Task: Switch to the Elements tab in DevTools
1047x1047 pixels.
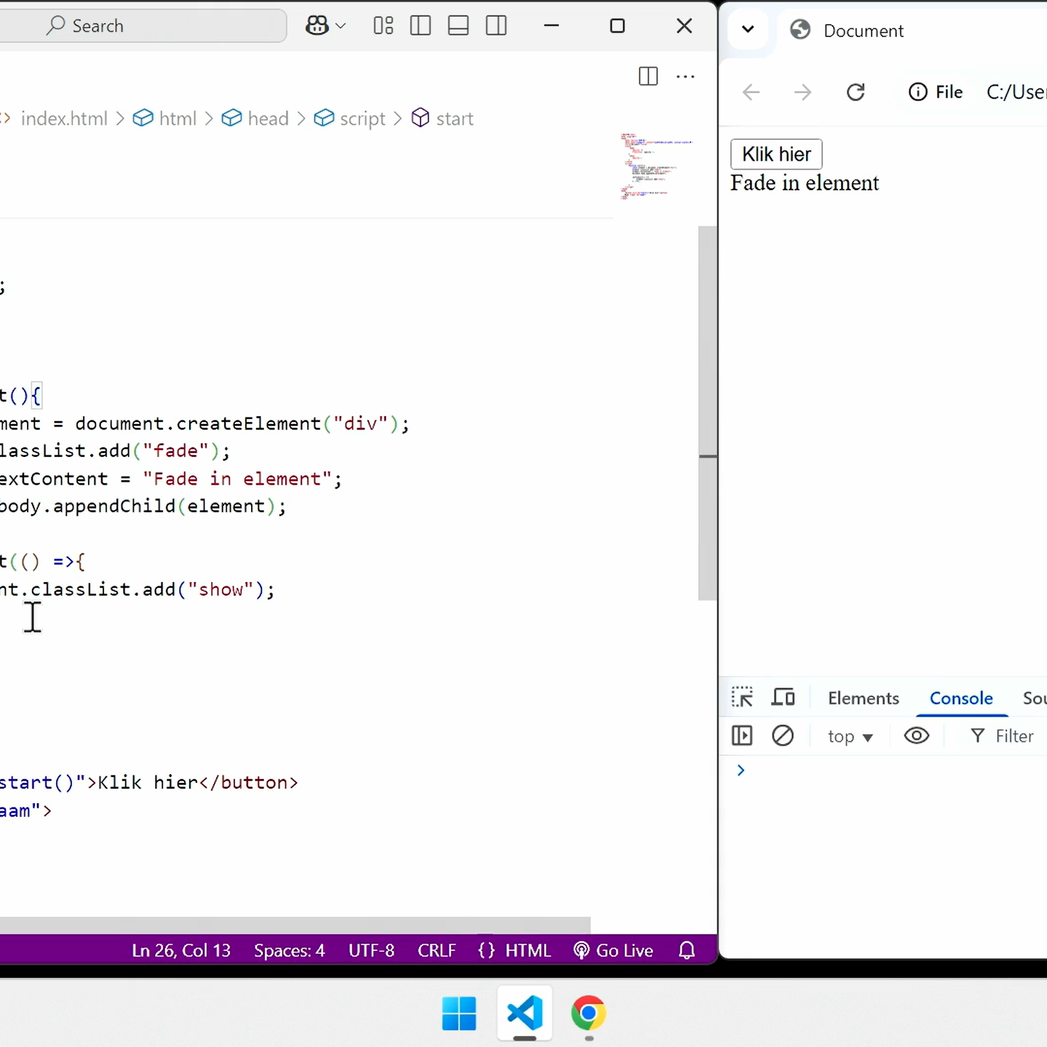Action: point(863,698)
